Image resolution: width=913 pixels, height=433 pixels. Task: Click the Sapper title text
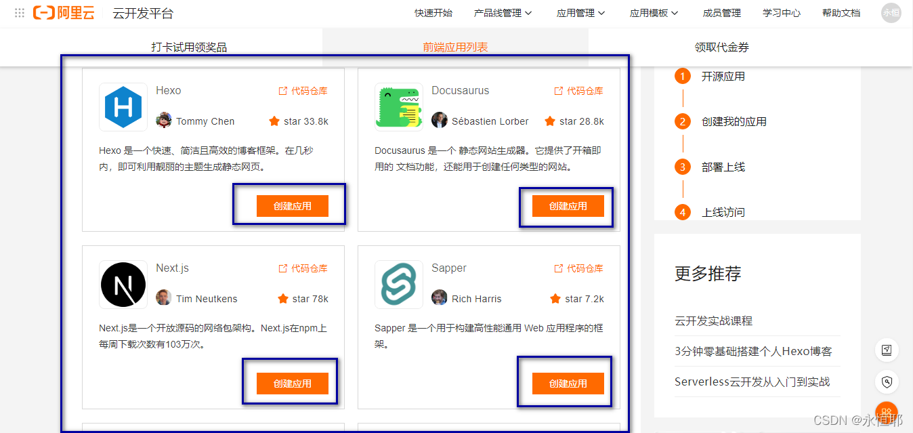click(449, 268)
